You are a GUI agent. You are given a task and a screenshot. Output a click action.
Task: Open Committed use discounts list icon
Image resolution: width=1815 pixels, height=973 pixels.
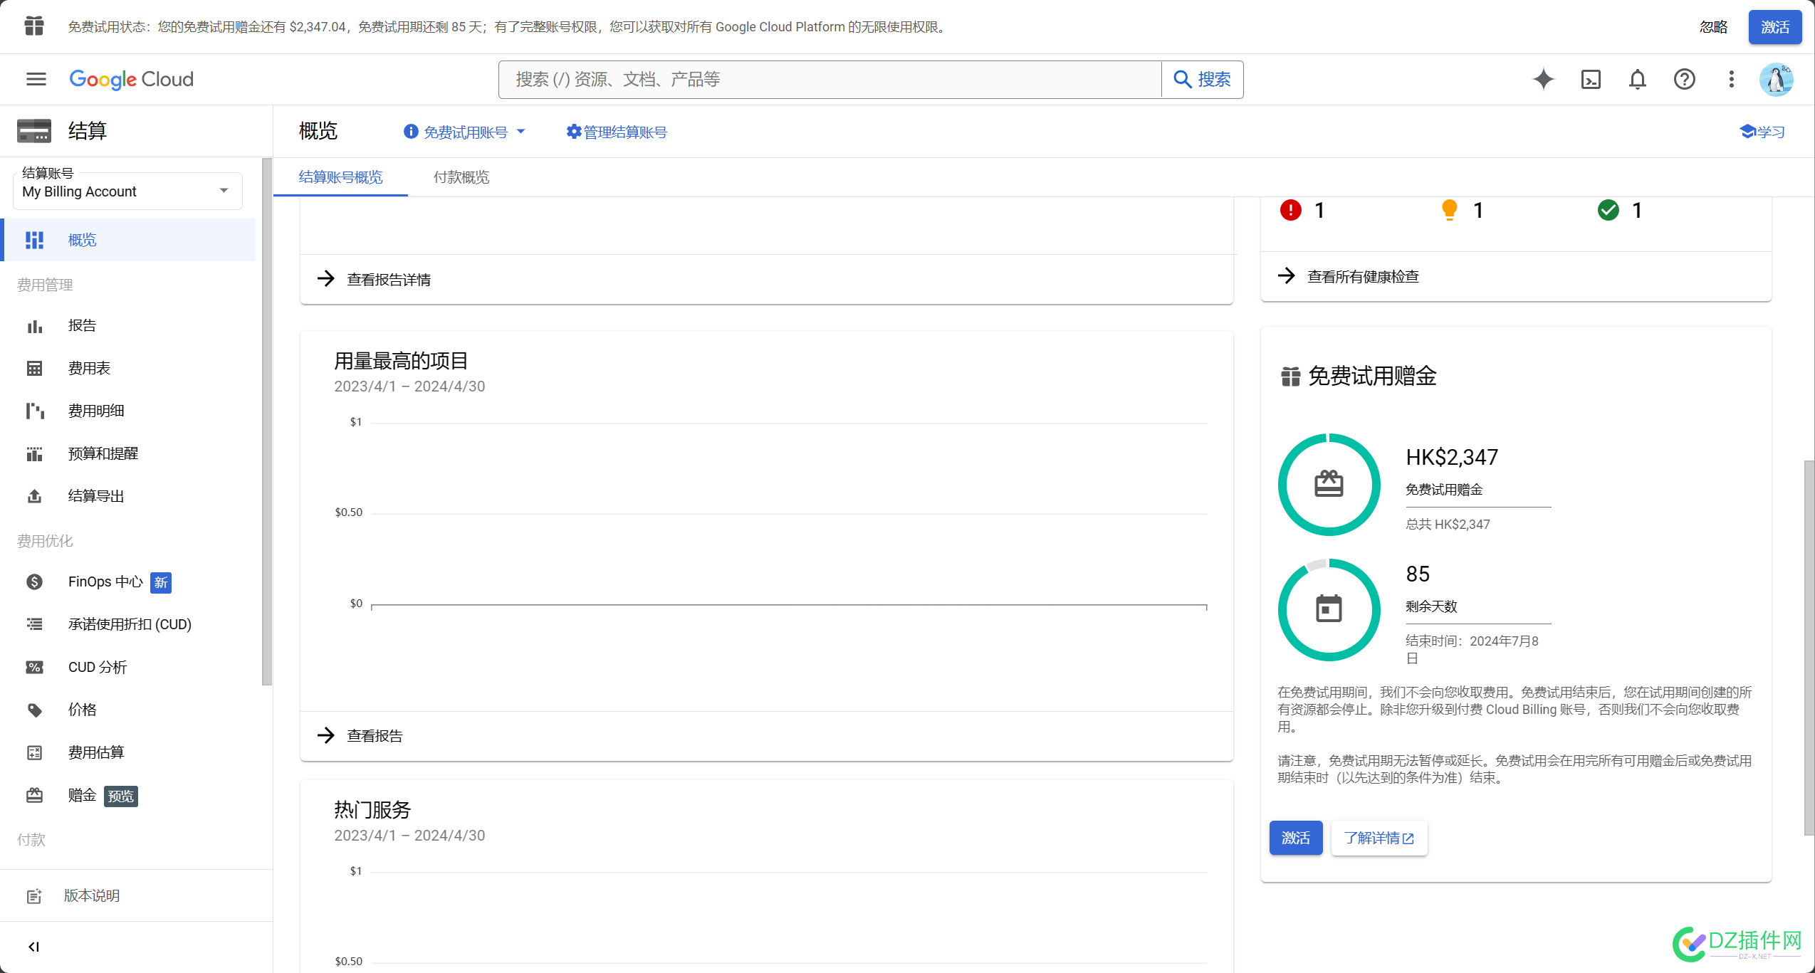point(34,625)
